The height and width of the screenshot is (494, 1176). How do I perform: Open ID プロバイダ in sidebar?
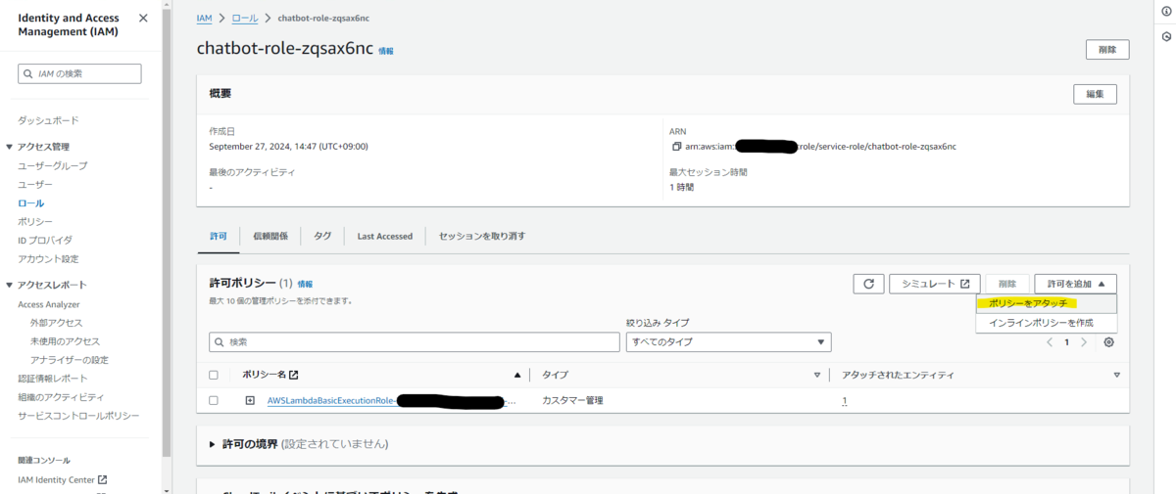tap(45, 240)
